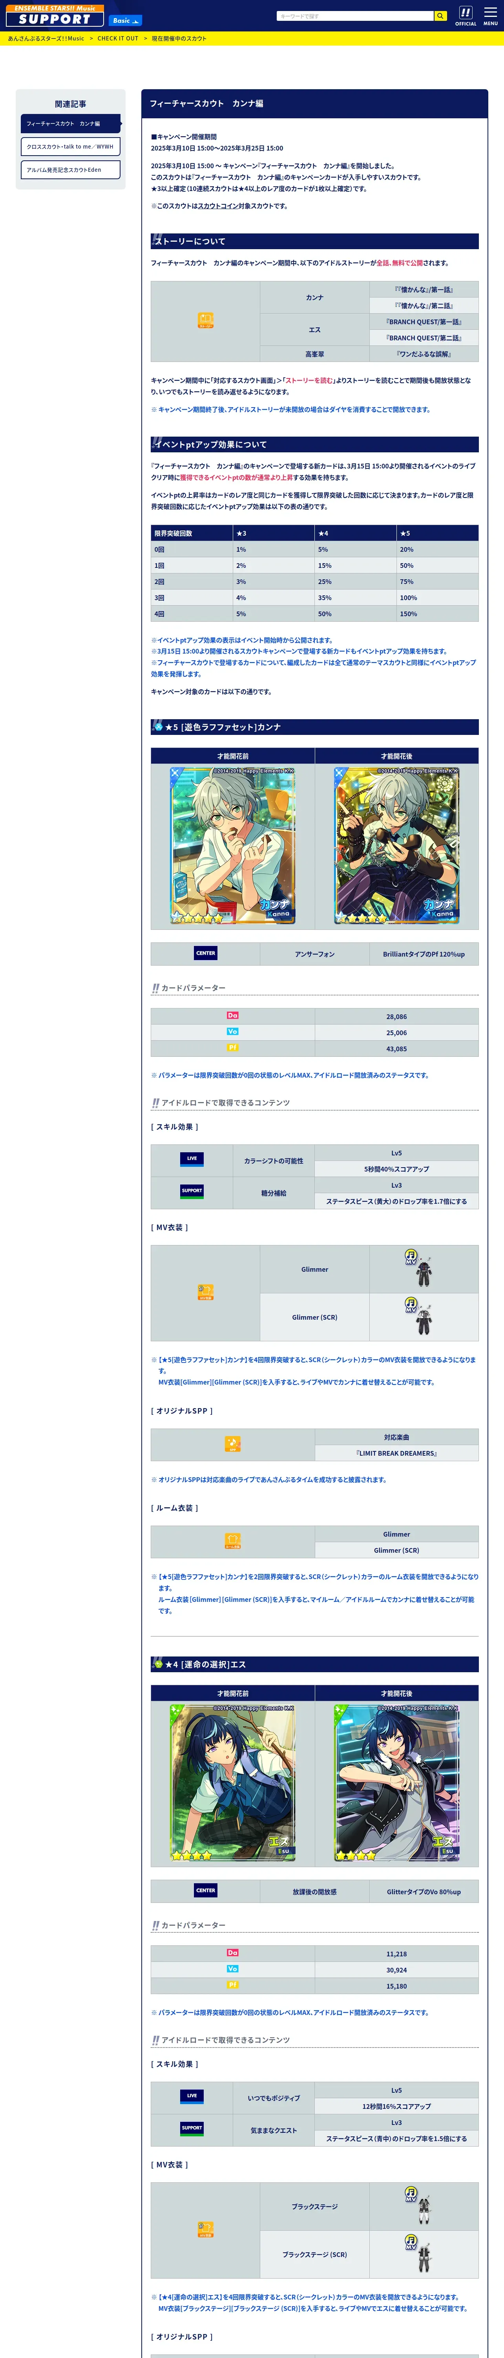Click the yellow search magnifier button
Screen dimensions: 504x2358
[440, 16]
